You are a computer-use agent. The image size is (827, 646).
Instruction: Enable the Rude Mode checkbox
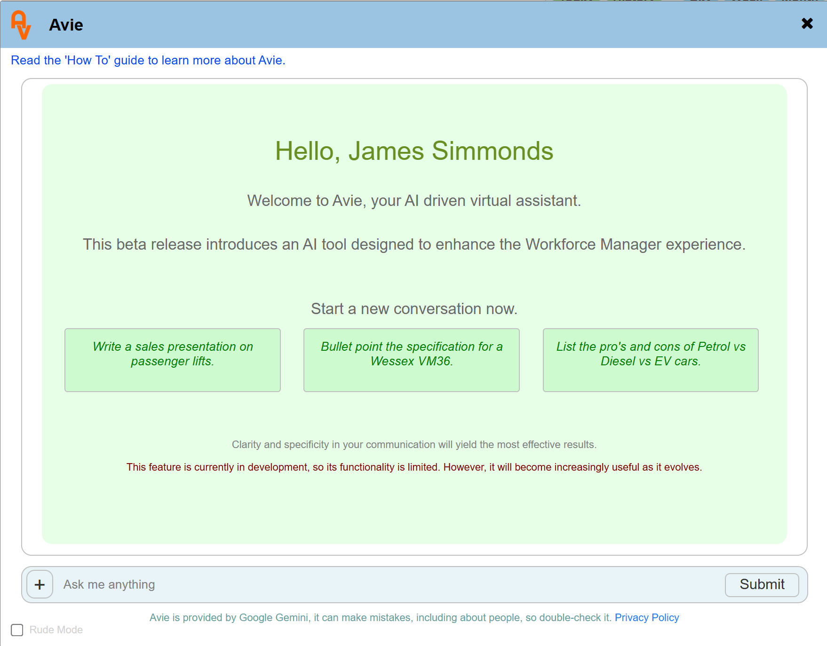pyautogui.click(x=17, y=630)
